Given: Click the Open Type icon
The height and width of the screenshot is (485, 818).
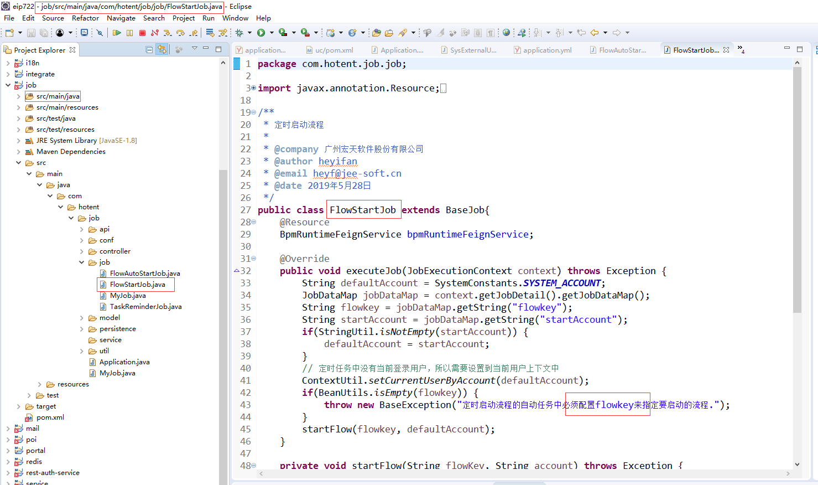Looking at the screenshot, I should click(x=377, y=33).
